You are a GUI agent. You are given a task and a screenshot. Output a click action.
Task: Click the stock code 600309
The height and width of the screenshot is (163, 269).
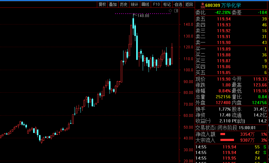click(x=213, y=5)
